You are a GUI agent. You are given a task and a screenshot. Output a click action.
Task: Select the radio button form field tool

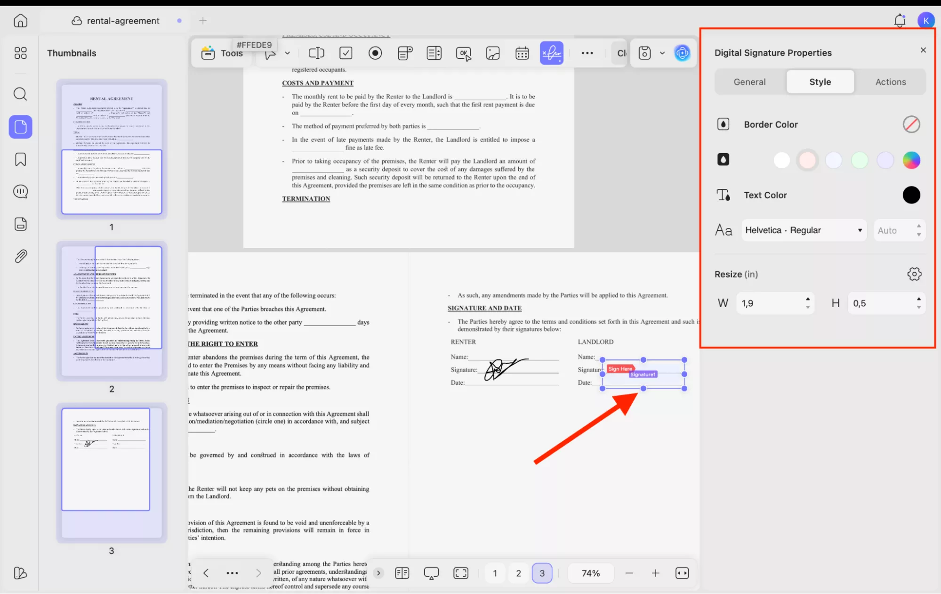pyautogui.click(x=375, y=53)
